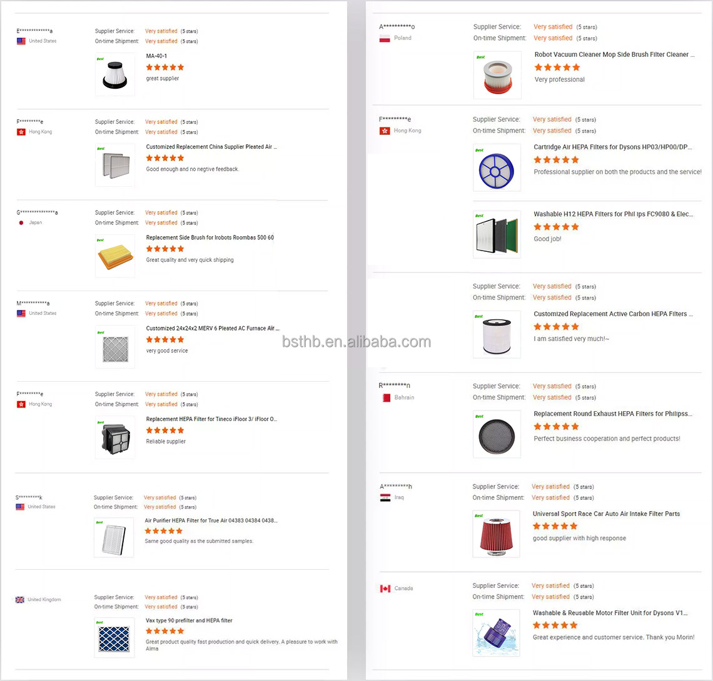The width and height of the screenshot is (713, 681).
Task: View the Tineco iFloor HEPA filter thumbnail
Action: tap(115, 437)
